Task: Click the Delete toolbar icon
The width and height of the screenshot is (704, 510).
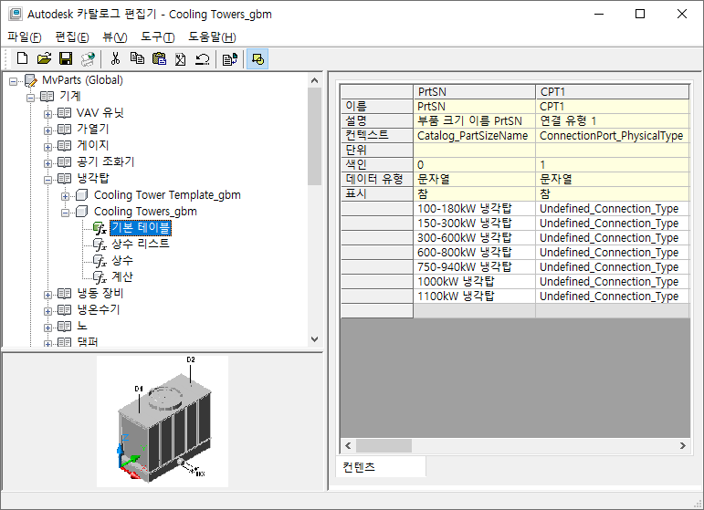Action: pyautogui.click(x=181, y=58)
